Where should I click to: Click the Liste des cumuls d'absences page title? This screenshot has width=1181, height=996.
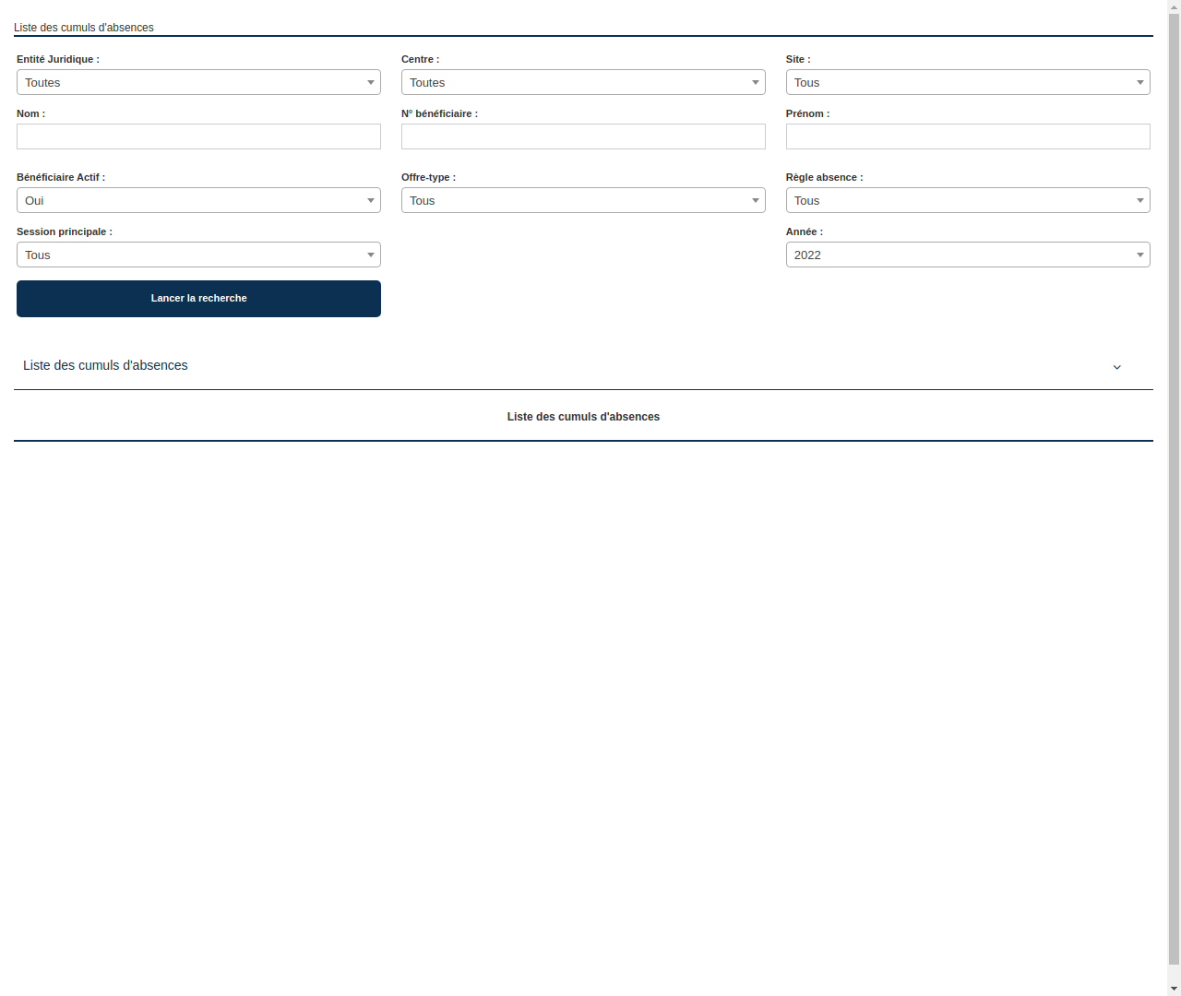tap(83, 28)
